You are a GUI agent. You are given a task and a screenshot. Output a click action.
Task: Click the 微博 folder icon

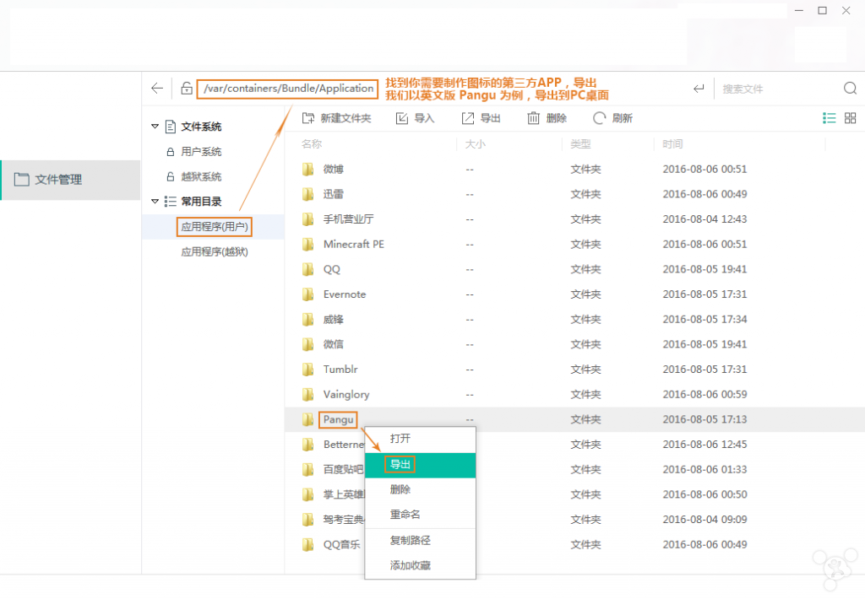(307, 170)
